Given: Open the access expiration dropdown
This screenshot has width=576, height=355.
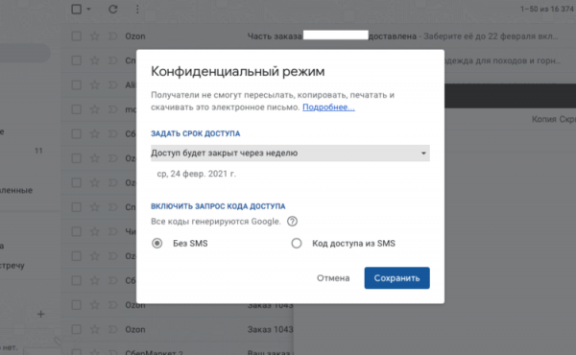Looking at the screenshot, I should [290, 154].
